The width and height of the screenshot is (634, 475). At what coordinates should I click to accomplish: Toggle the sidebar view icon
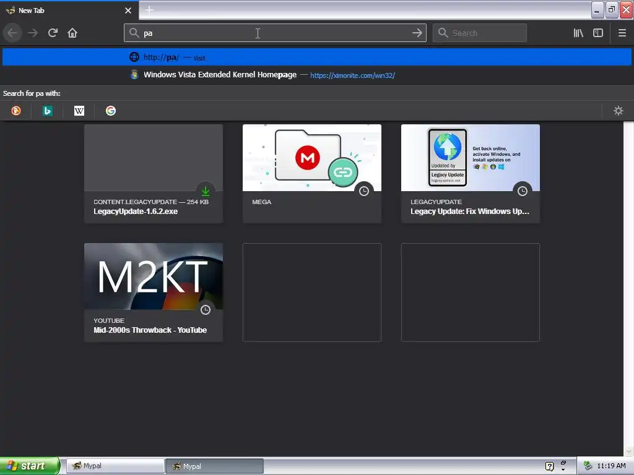pos(598,33)
